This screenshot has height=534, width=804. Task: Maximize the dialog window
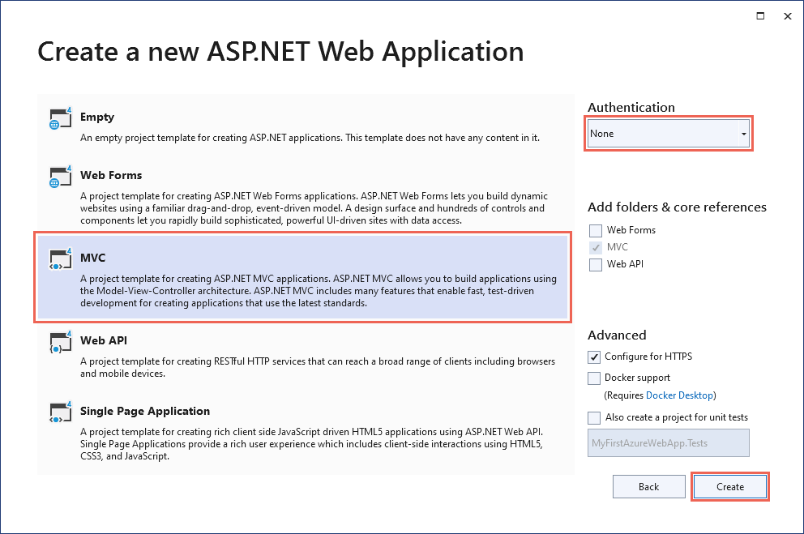coord(760,15)
